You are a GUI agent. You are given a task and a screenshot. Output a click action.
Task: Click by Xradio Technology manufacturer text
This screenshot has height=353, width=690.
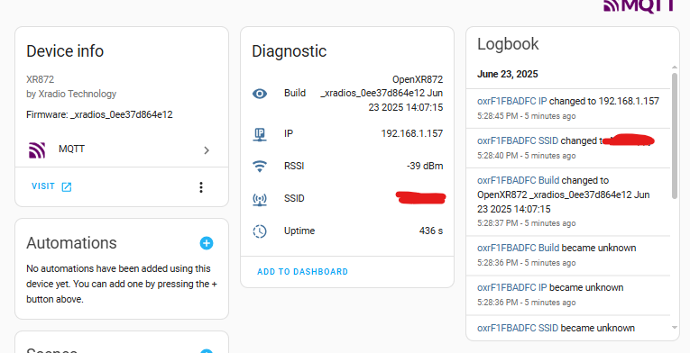(x=71, y=94)
